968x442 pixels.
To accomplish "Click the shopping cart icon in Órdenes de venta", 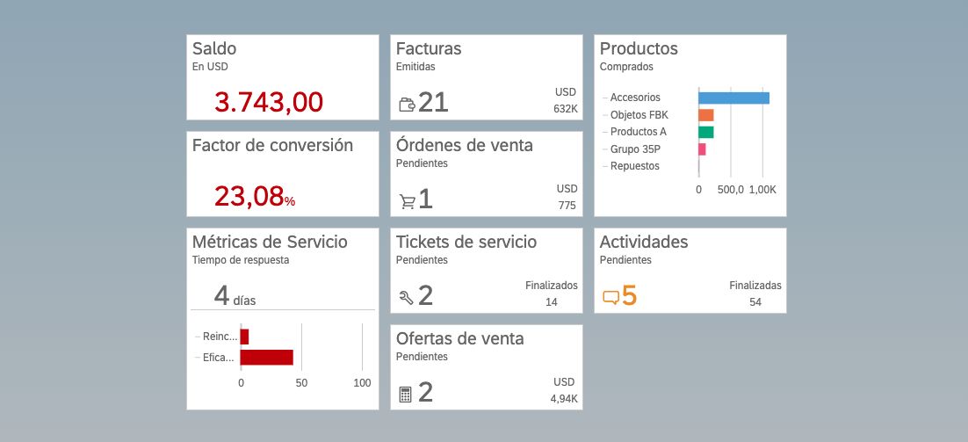I will 407,201.
